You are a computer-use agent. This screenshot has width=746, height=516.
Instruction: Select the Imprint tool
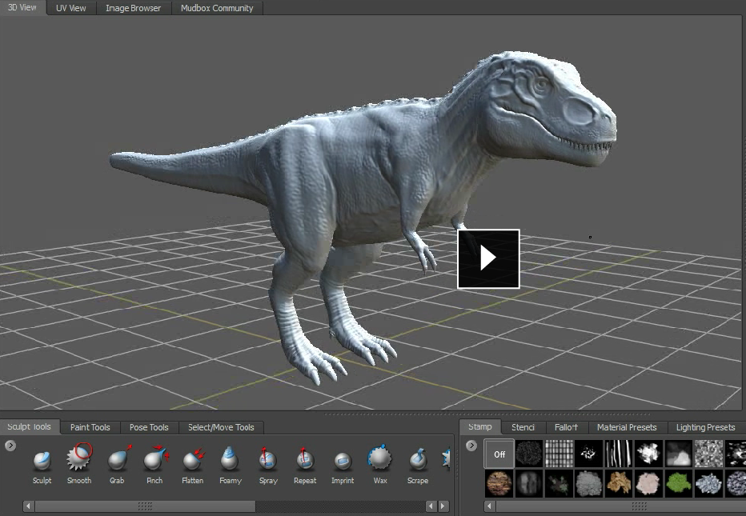342,460
